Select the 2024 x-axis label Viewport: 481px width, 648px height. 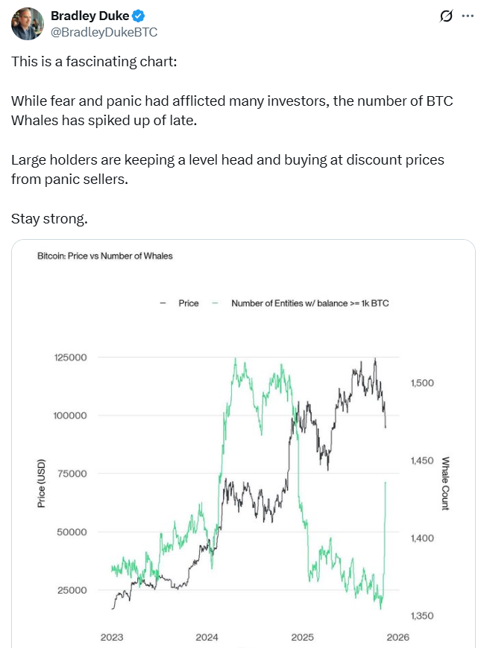(x=207, y=638)
